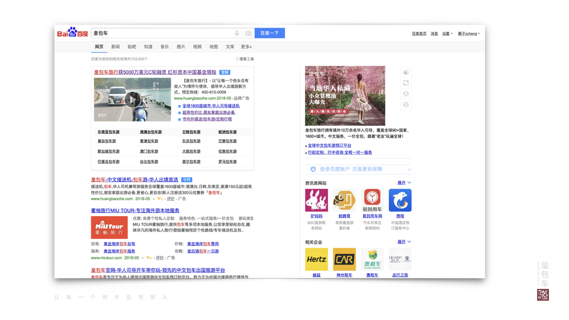The image size is (569, 320).
Task: Open the 圈子zyhang account dropdown
Action: click(x=469, y=34)
